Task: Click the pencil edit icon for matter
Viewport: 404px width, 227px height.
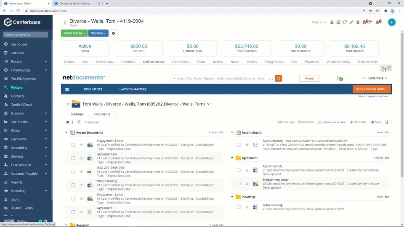Action: tap(351, 22)
